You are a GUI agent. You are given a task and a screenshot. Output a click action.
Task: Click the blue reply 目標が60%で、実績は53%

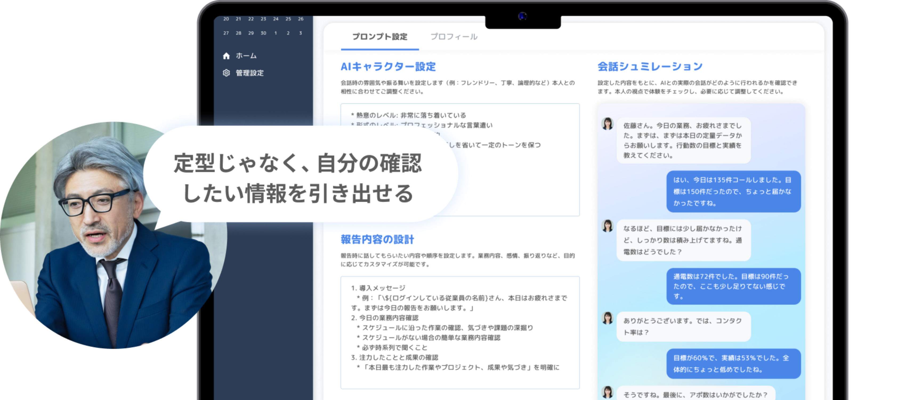pyautogui.click(x=733, y=364)
